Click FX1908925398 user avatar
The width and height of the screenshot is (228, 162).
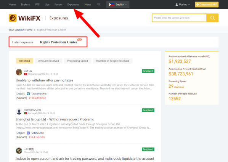point(19,111)
